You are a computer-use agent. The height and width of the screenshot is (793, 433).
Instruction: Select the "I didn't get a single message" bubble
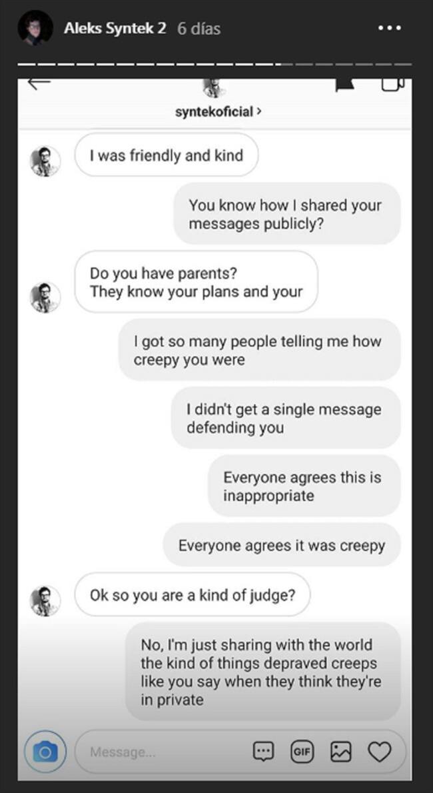point(284,418)
